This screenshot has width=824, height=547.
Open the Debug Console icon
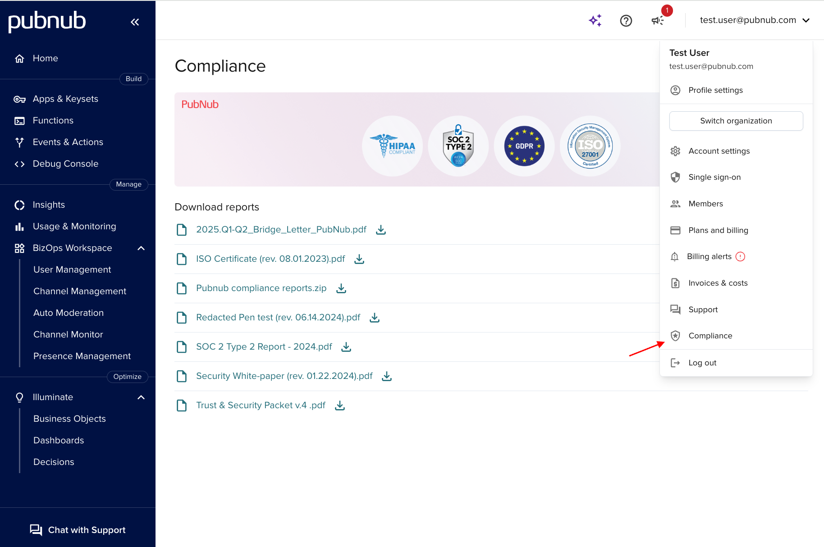pos(19,164)
